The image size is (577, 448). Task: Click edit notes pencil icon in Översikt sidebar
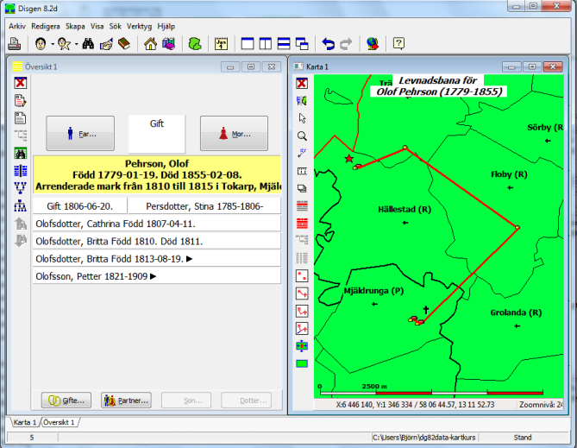[x=20, y=101]
